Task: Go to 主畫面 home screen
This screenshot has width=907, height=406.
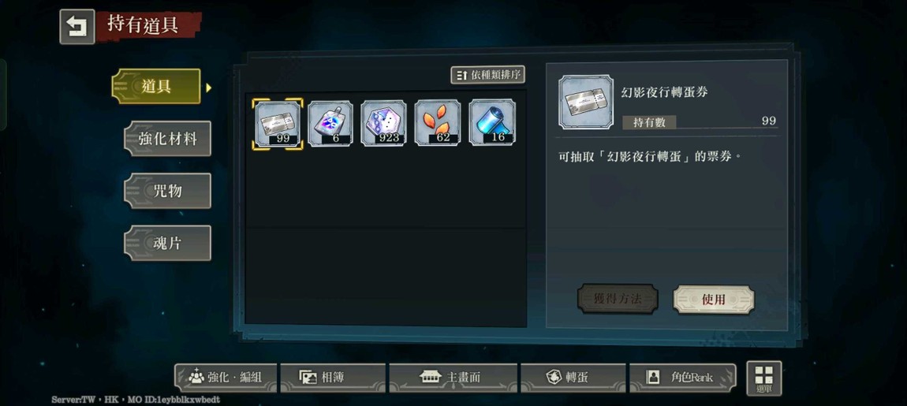Action: coord(453,378)
